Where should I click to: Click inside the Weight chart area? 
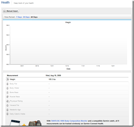click(x=68, y=45)
